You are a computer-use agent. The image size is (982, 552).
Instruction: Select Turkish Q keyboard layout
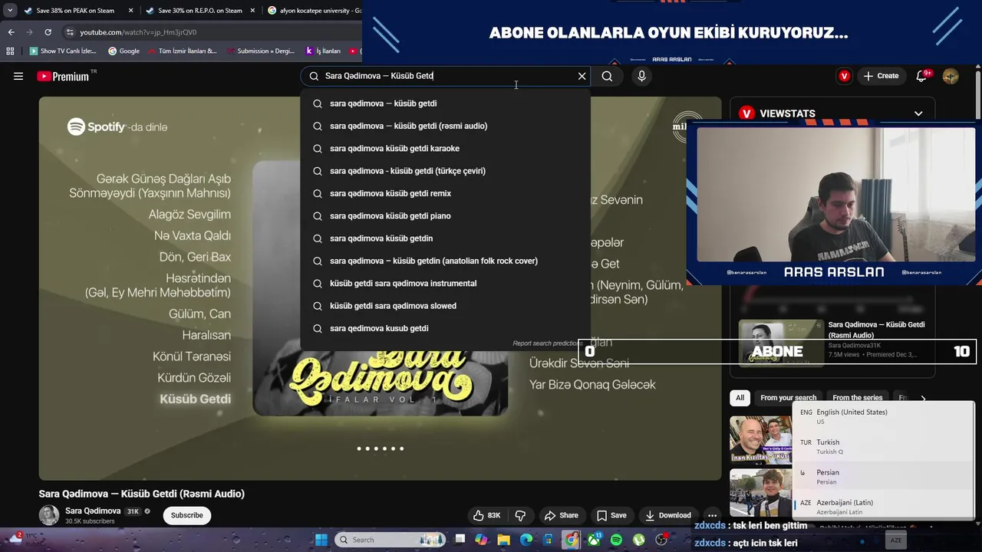tap(883, 446)
